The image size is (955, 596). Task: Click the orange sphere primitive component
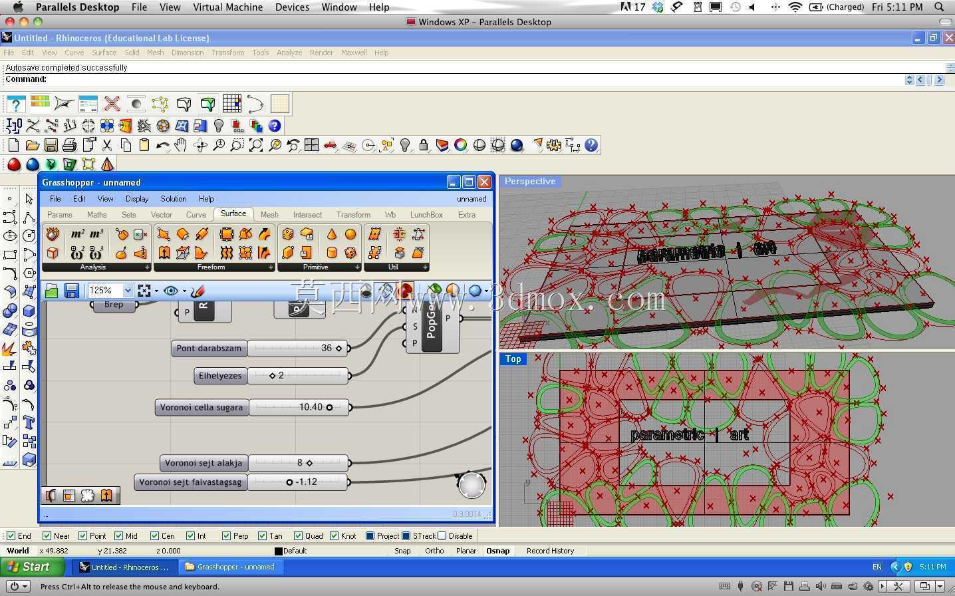click(350, 234)
